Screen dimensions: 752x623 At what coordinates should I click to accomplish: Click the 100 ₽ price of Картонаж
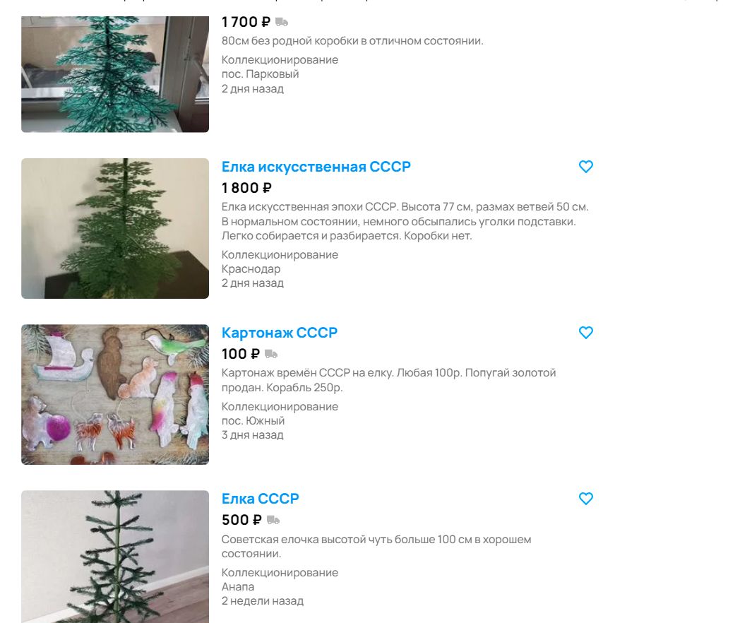tap(241, 354)
